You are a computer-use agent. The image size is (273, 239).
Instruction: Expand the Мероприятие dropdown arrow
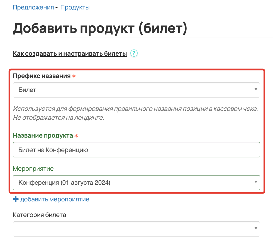click(256, 182)
